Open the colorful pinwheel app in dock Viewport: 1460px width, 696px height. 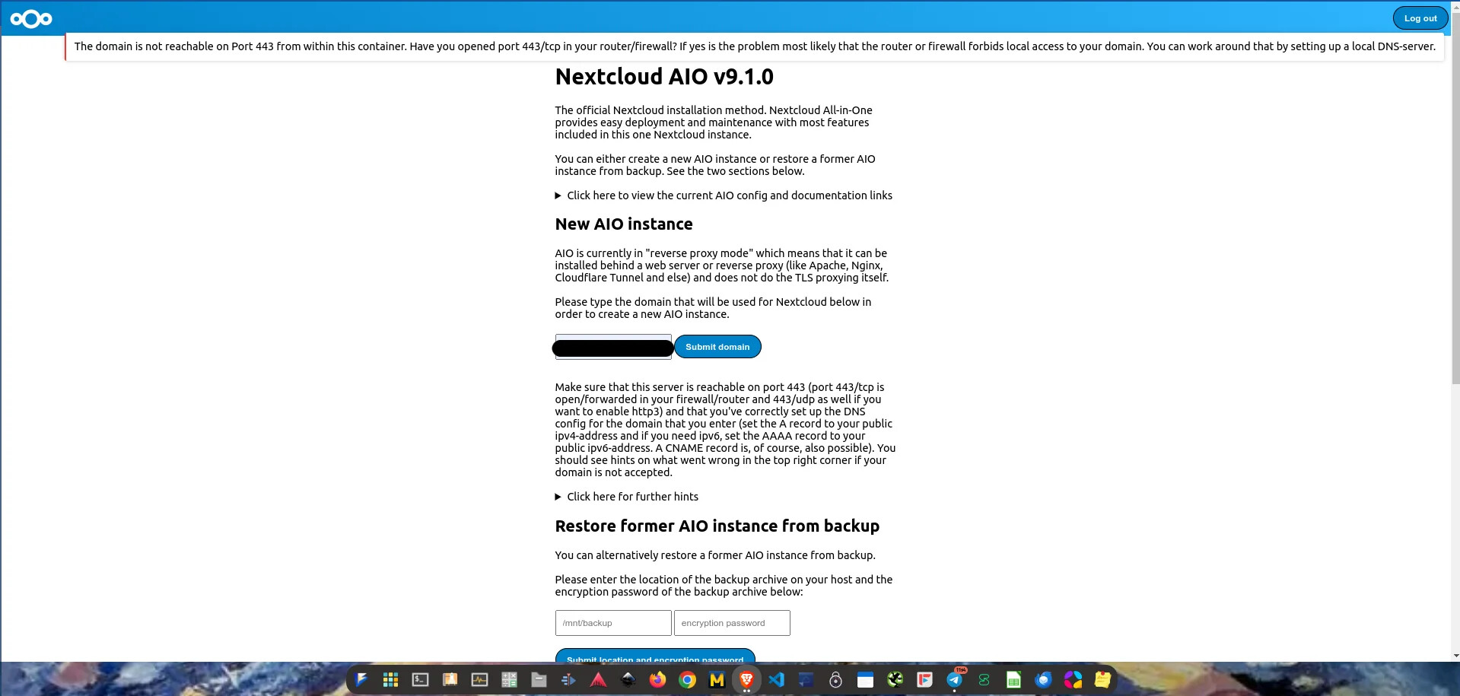pyautogui.click(x=1073, y=679)
